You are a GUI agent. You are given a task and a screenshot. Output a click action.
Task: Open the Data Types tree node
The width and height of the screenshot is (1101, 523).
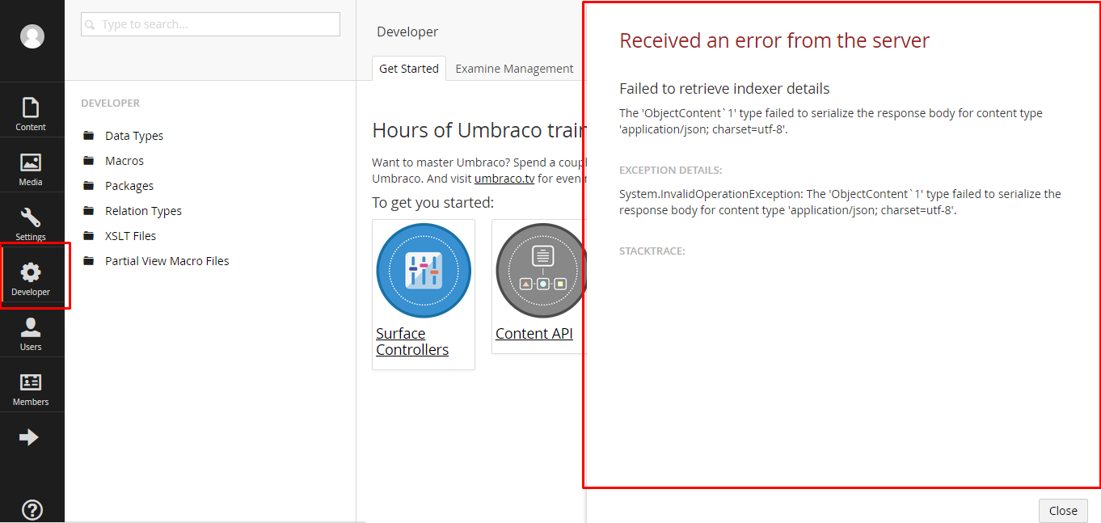(x=134, y=136)
